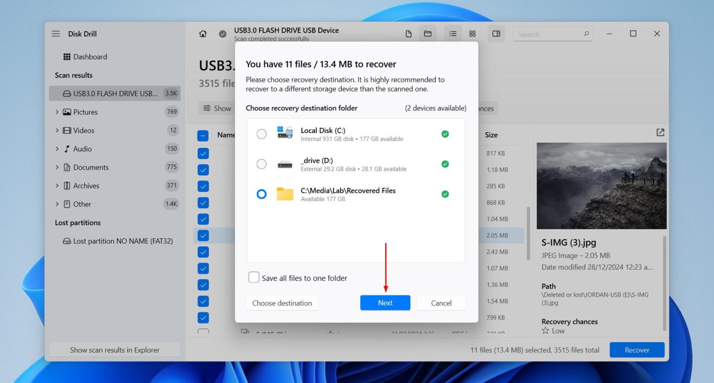Screen dimensions: 714x383
Task: Open the hamburger menu in Disk Drill sidebar
Action: tap(56, 33)
